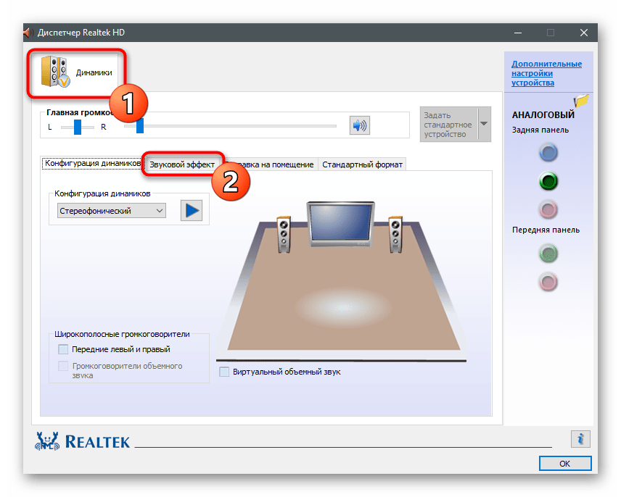621x497 pixels.
Task: Open the Стереофонический speaker configuration dropdown
Action: pyautogui.click(x=111, y=211)
